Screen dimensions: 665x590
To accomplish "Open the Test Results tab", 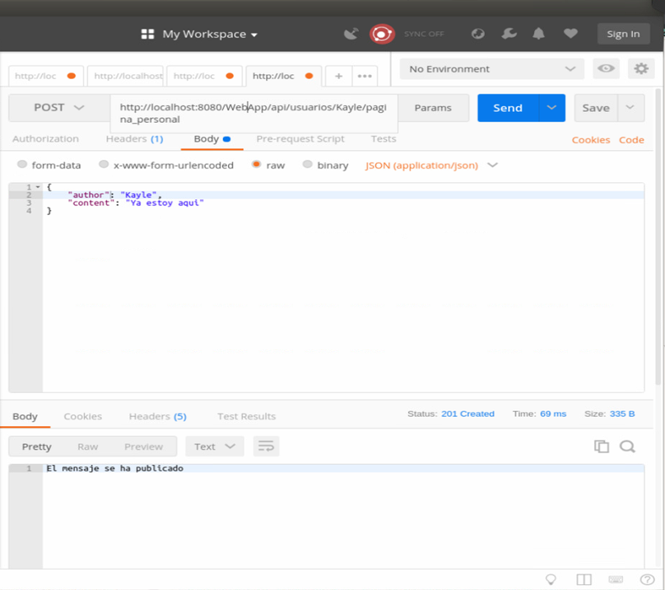I will tap(246, 416).
